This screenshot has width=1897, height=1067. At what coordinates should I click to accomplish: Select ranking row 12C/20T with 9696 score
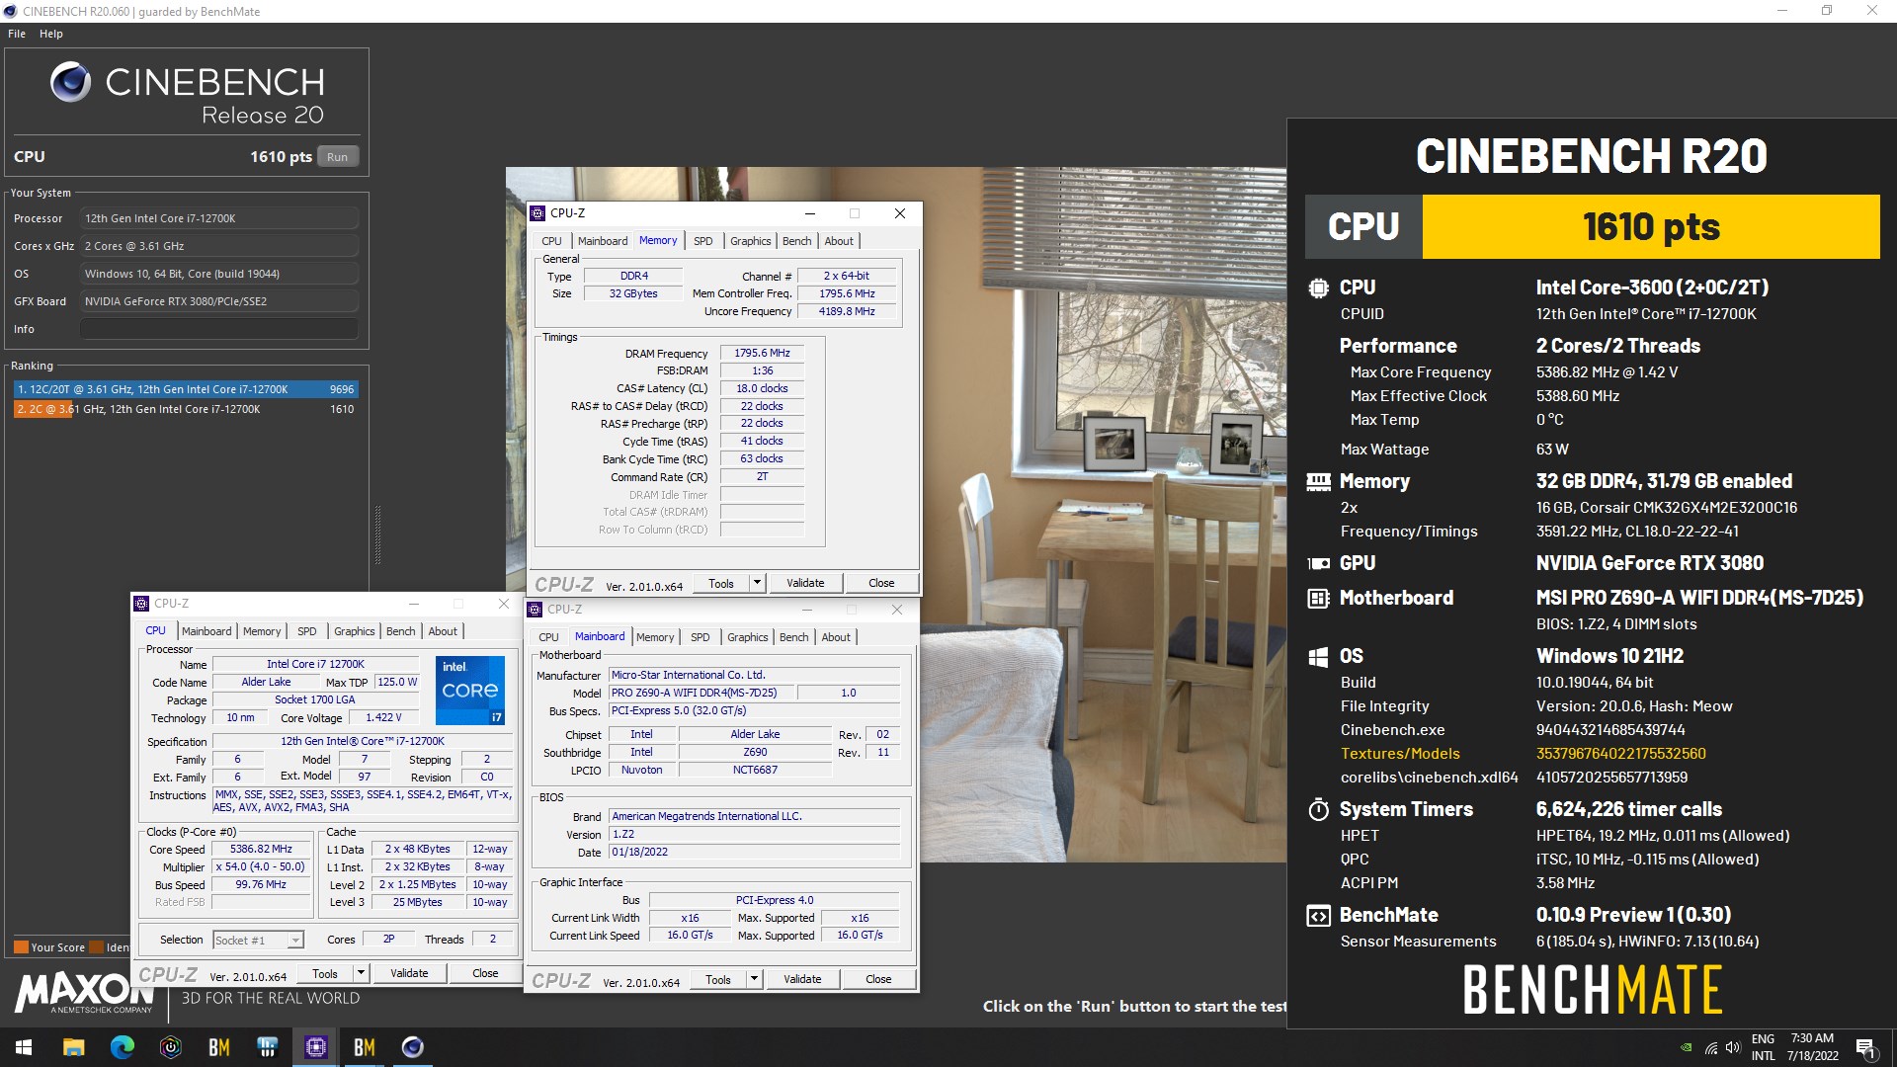[x=185, y=389]
